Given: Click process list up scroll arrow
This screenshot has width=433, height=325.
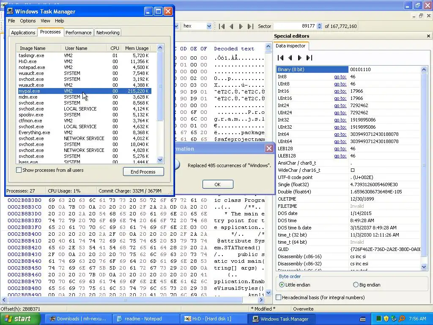Looking at the screenshot, I should (x=160, y=47).
